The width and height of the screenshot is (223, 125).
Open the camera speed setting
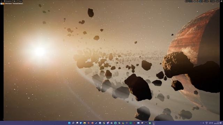click(x=217, y=1)
